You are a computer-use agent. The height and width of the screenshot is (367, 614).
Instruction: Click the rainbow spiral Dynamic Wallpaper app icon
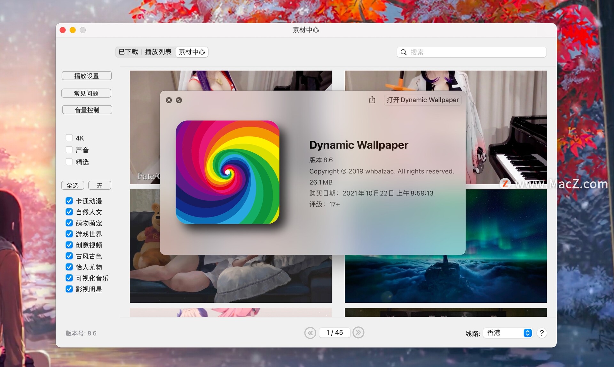227,172
